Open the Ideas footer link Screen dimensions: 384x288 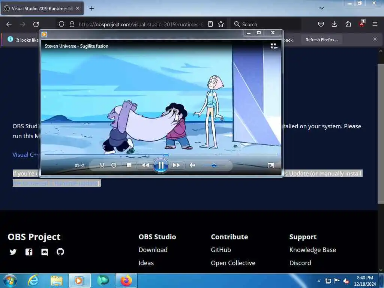tap(146, 263)
